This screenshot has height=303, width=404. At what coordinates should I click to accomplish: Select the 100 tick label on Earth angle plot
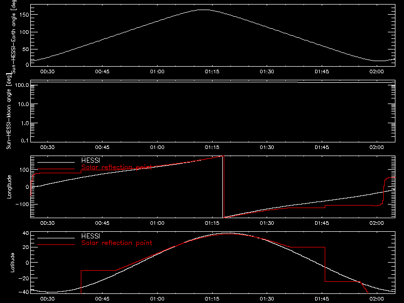24,32
